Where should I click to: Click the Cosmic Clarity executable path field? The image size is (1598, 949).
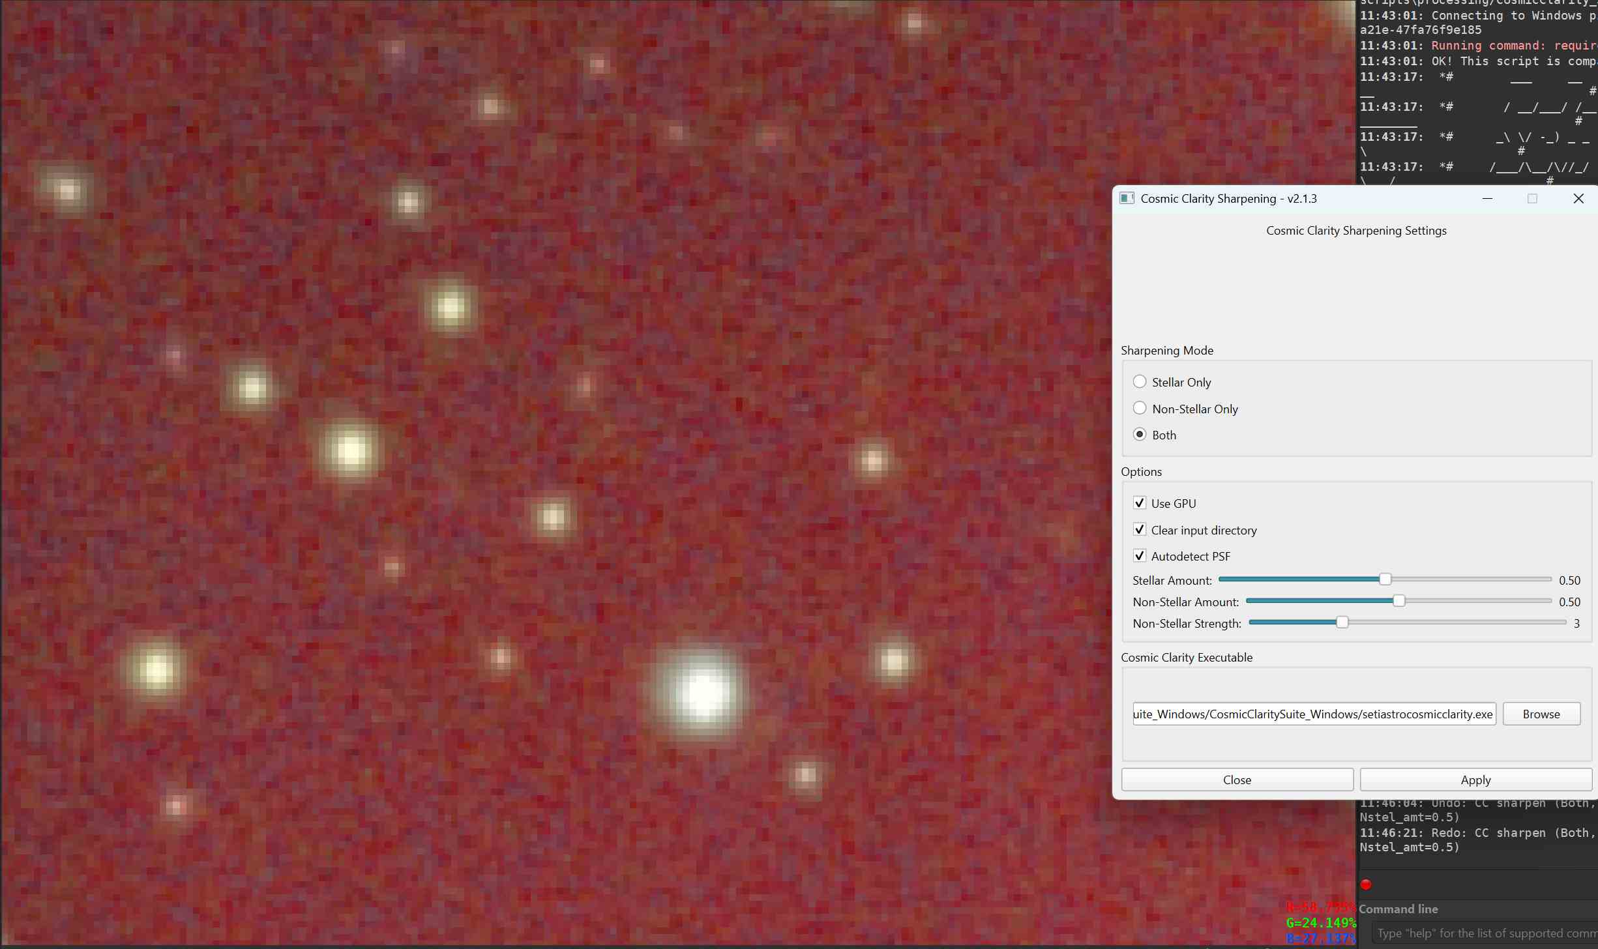[1313, 714]
